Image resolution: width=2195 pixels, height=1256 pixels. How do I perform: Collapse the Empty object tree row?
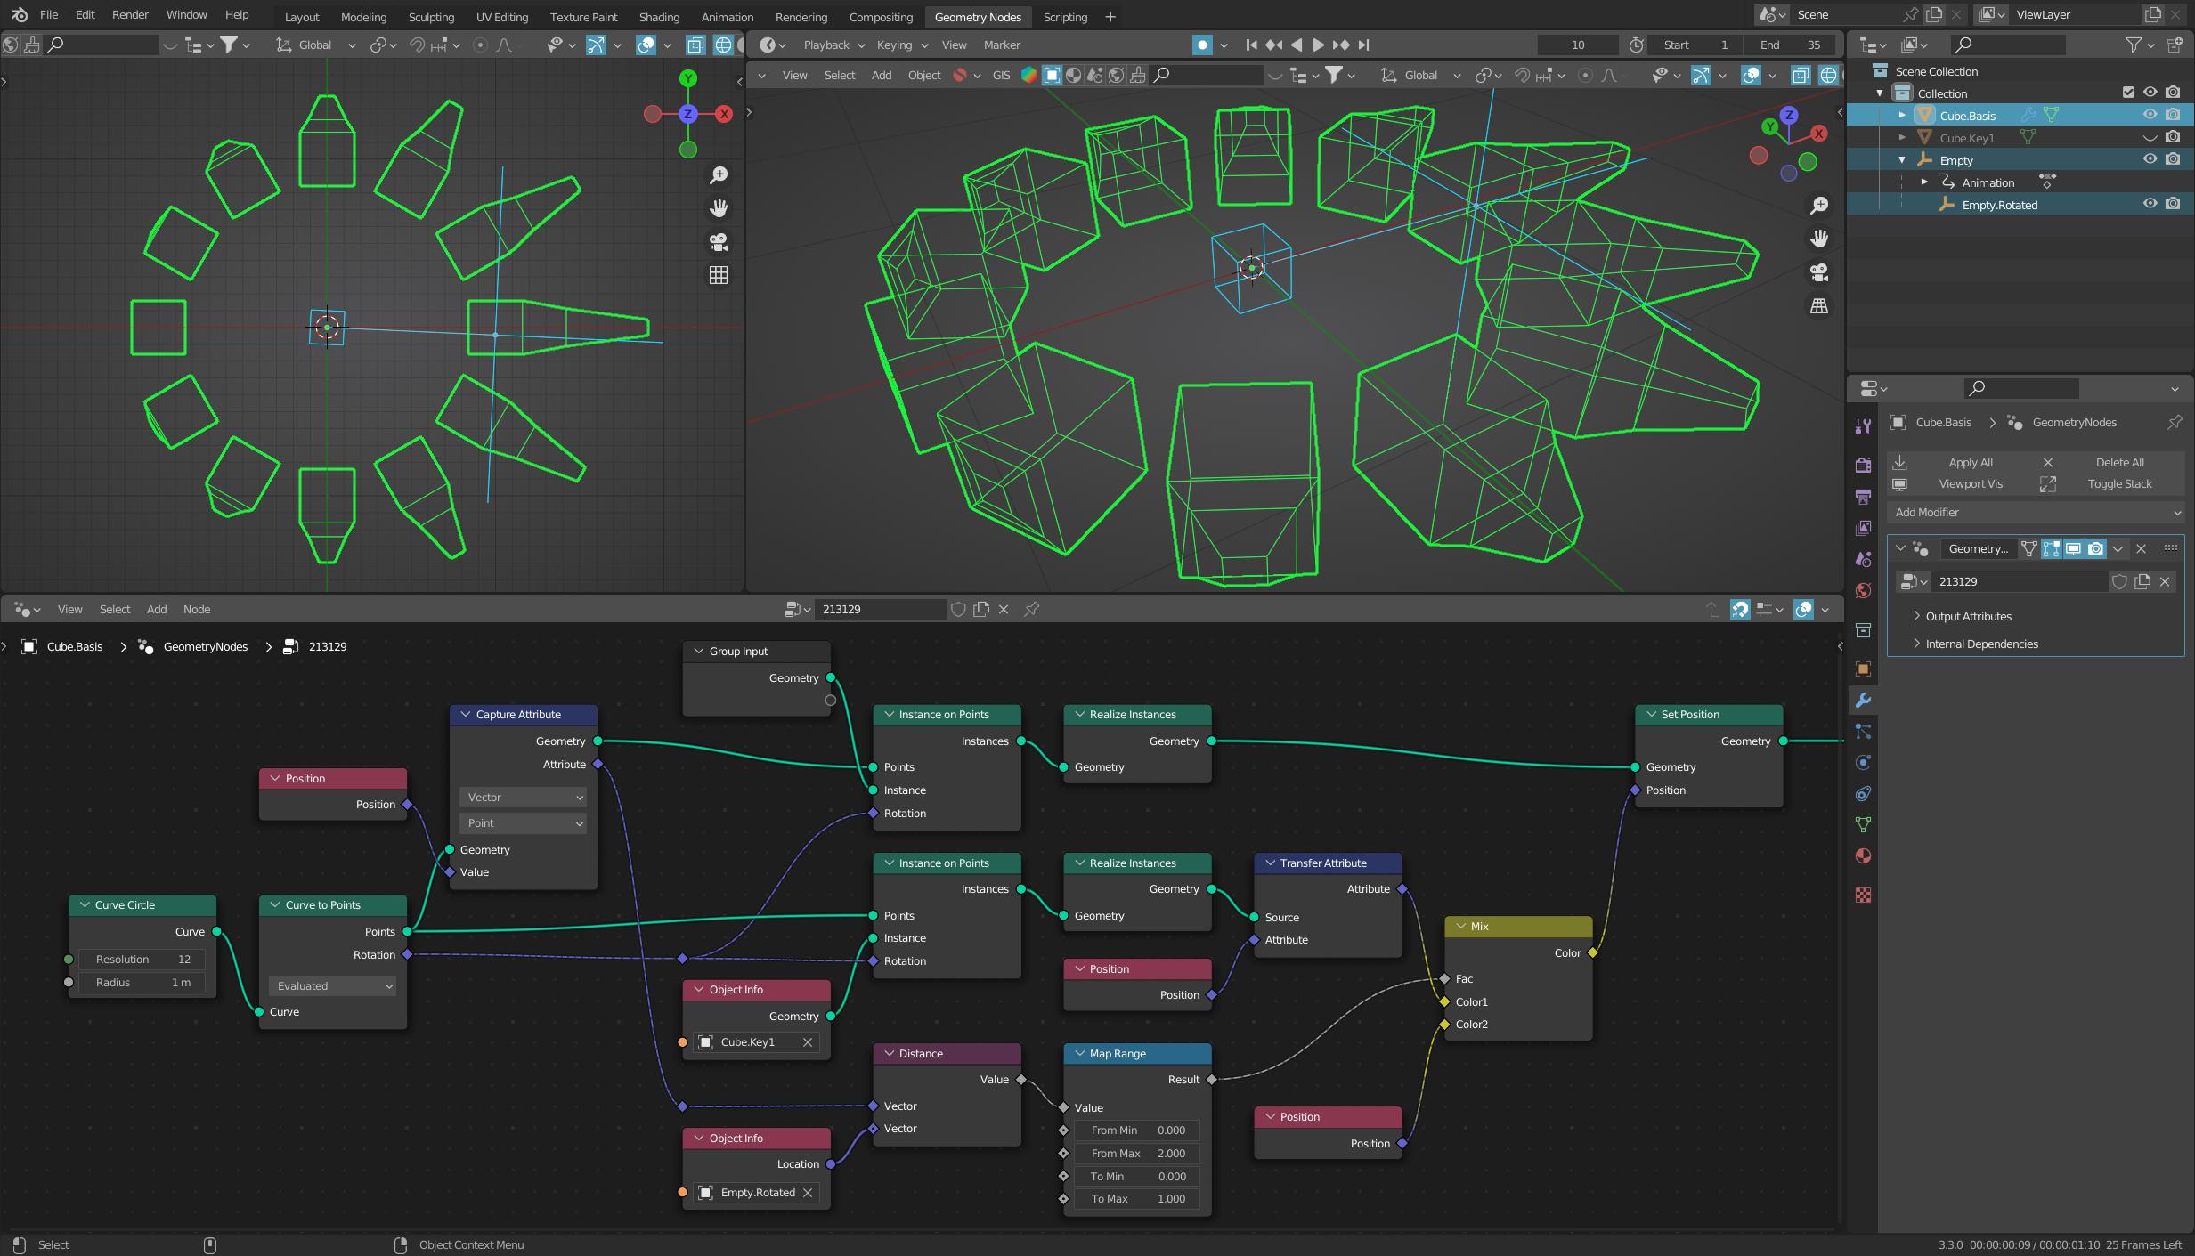point(1902,160)
